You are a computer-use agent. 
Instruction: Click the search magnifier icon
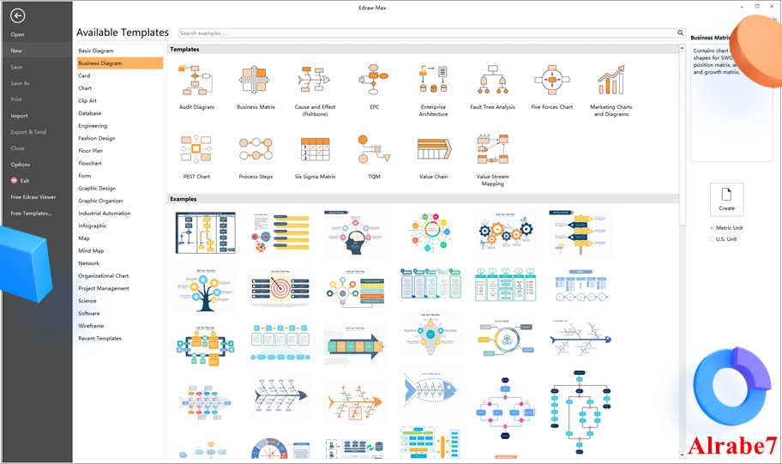click(680, 33)
